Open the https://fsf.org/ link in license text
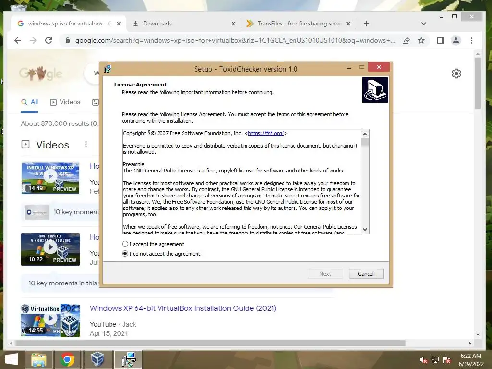The width and height of the screenshot is (492, 369). pos(266,133)
